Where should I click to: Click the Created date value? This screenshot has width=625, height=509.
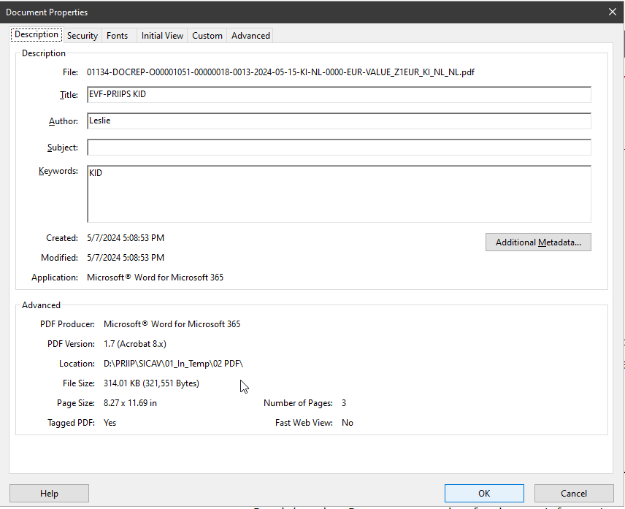click(x=126, y=238)
